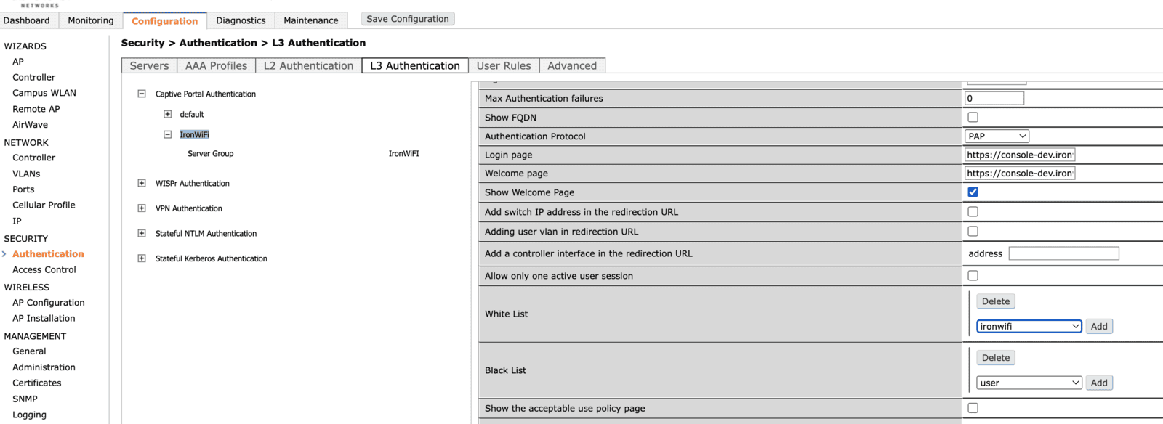Select the default profile tree item
This screenshot has width=1163, height=424.
pyautogui.click(x=192, y=114)
